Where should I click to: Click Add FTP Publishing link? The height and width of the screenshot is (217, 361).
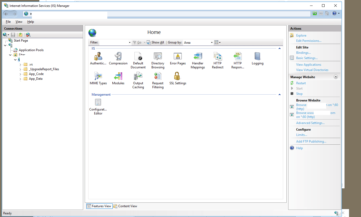point(311,141)
